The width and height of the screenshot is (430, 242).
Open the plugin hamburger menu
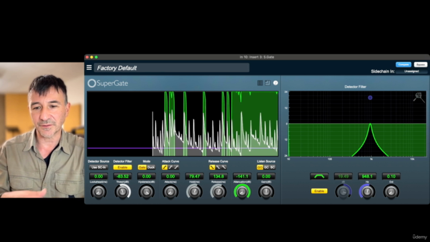coord(89,67)
